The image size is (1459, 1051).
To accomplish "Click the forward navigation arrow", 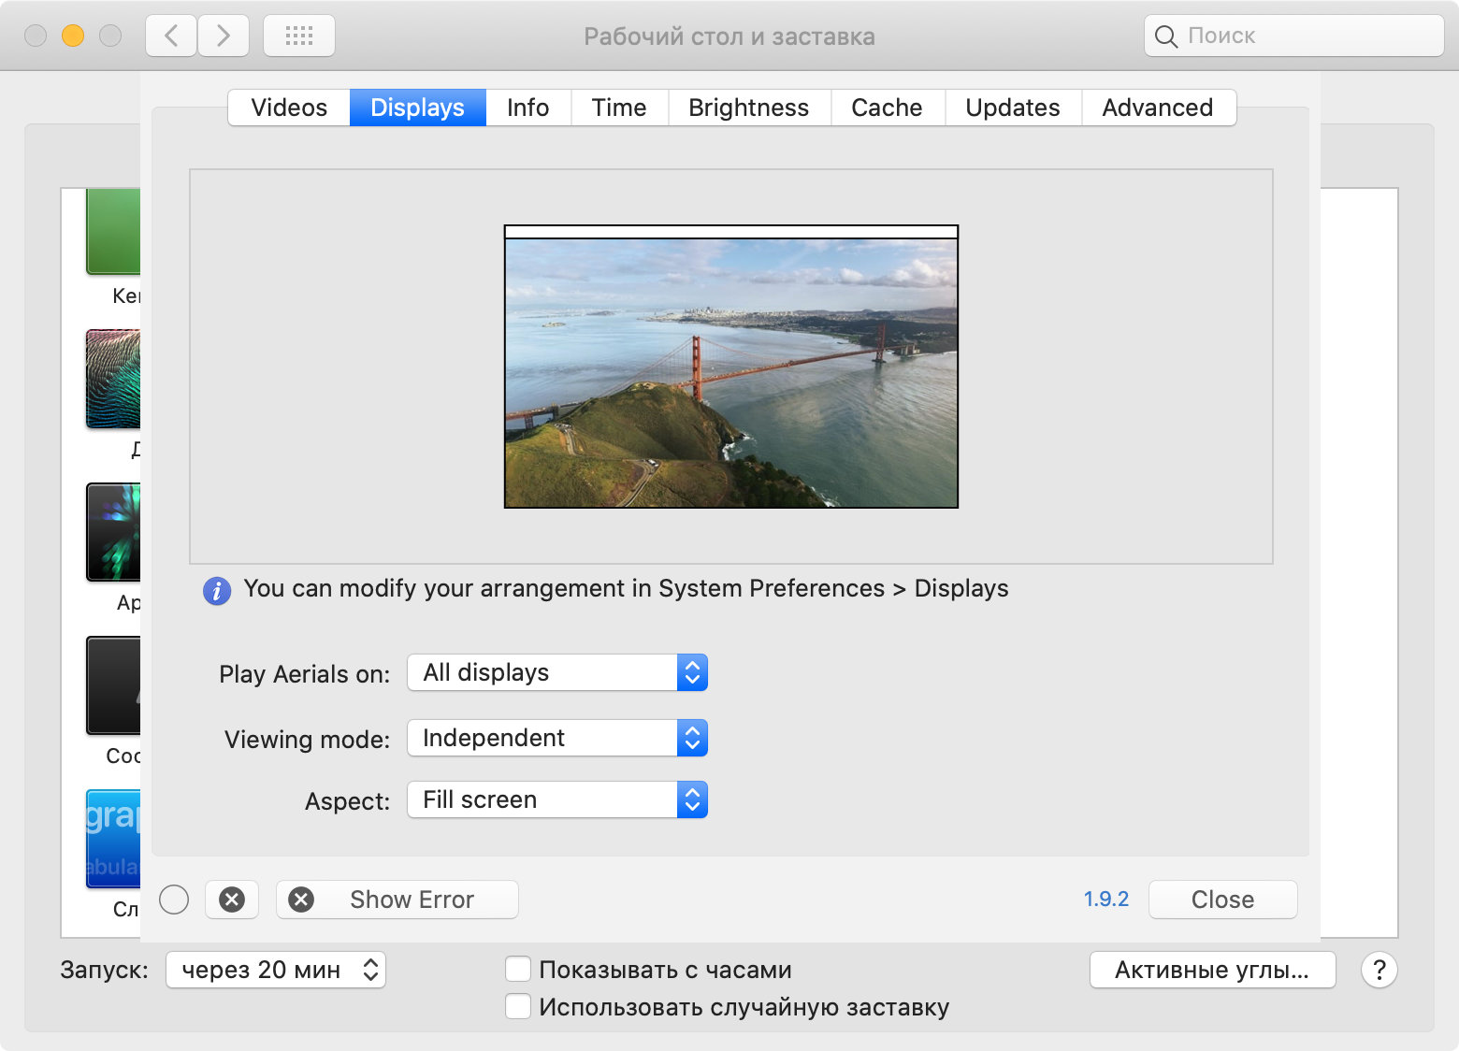I will pyautogui.click(x=224, y=36).
